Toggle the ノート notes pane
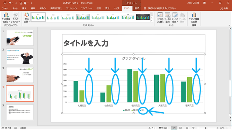Image resolution: width=232 pixels, height=130 pixels. tap(152, 128)
